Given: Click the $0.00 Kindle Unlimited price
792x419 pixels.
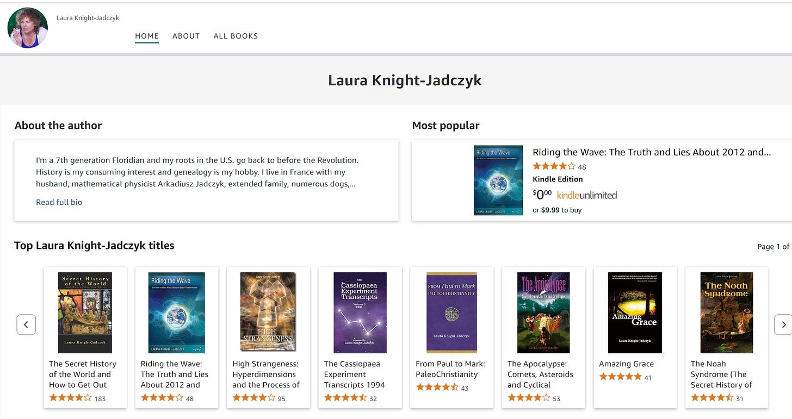Looking at the screenshot, I should 542,195.
